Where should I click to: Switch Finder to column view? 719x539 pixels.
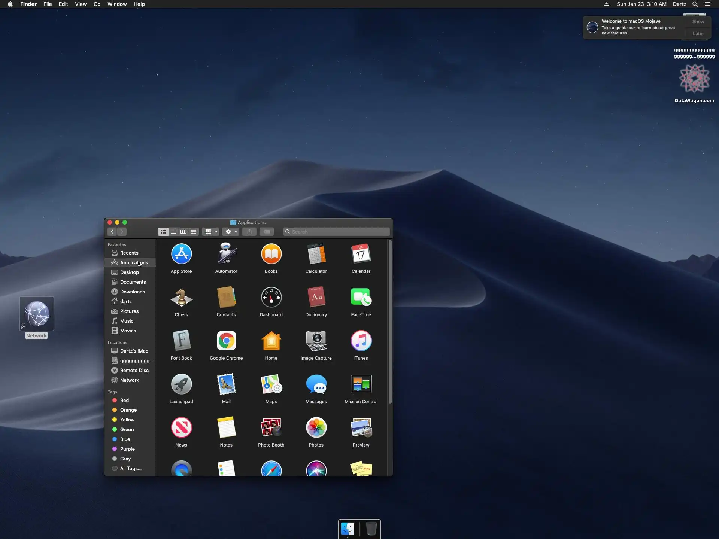(x=183, y=232)
